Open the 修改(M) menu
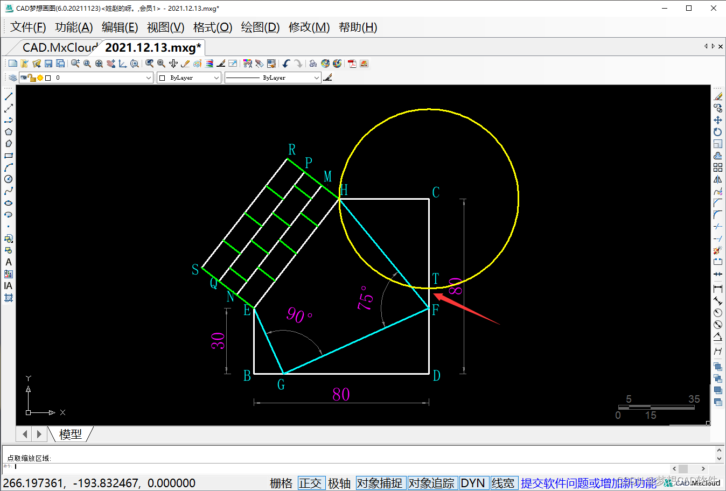The image size is (726, 491). [309, 27]
